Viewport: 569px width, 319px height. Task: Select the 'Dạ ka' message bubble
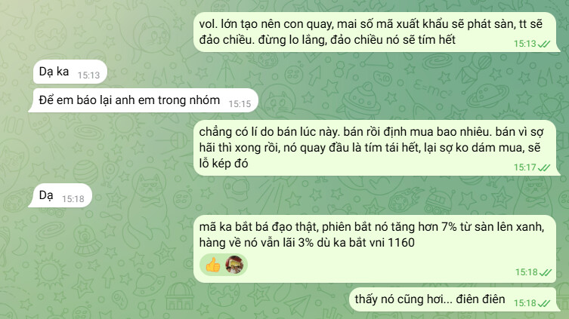point(69,72)
